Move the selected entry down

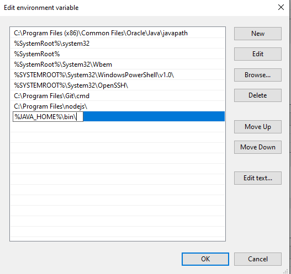coord(258,147)
